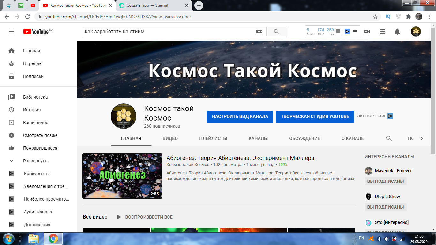
Task: Go back to the previous page
Action: 7,17
